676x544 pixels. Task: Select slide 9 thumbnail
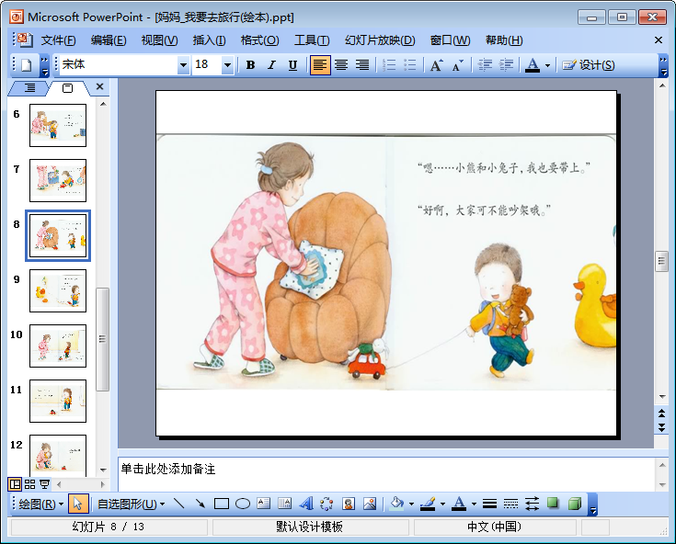coord(58,290)
